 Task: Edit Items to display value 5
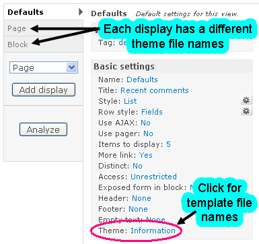tap(168, 144)
